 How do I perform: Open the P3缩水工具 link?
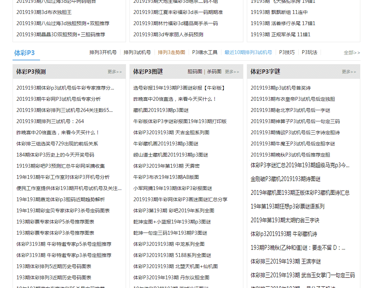click(x=205, y=52)
